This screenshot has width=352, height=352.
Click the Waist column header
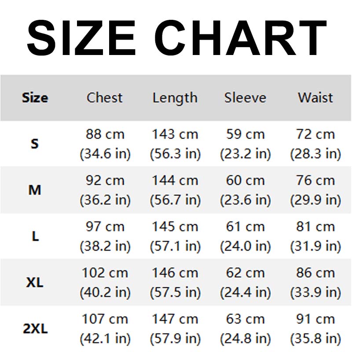(315, 98)
